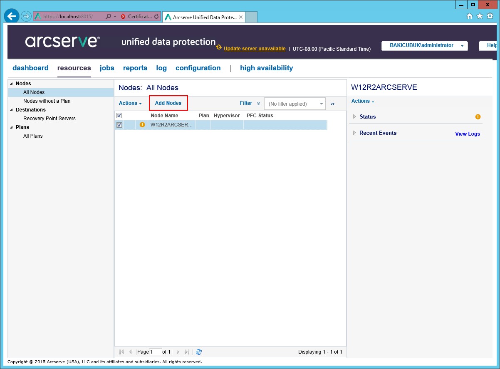Collapse the Nodes tree group
Screen dimensions: 500x369
[12, 84]
